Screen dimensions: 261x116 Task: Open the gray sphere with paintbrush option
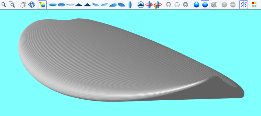[213, 5]
